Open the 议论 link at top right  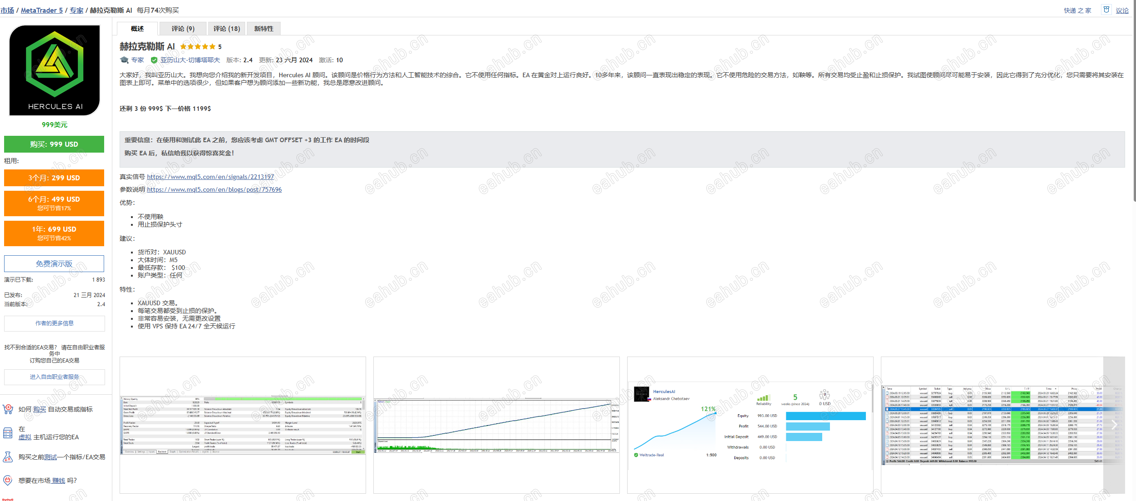click(x=1122, y=10)
